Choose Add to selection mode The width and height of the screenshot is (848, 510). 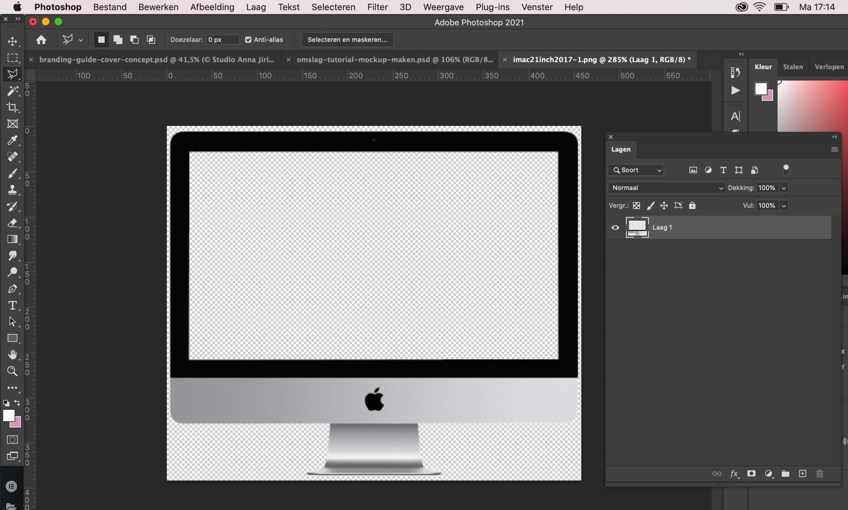click(x=118, y=40)
